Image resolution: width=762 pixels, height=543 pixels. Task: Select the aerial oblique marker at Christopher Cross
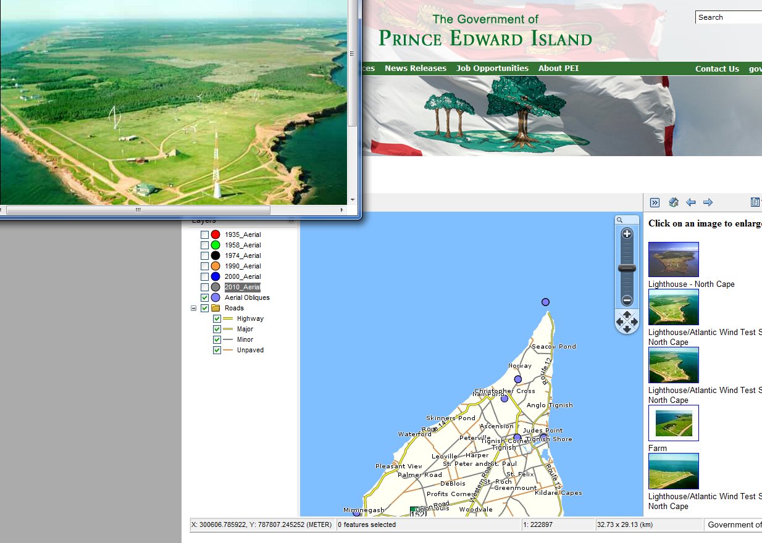[504, 399]
